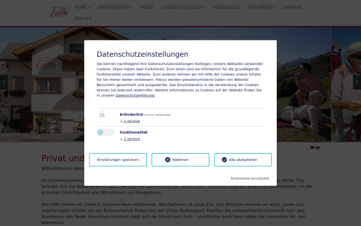This screenshot has width=361, height=226.
Task: Click the Ablehnen button
Action: tap(180, 160)
